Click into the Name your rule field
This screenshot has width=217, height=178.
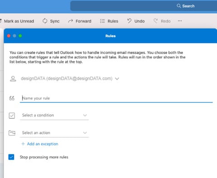(116, 98)
